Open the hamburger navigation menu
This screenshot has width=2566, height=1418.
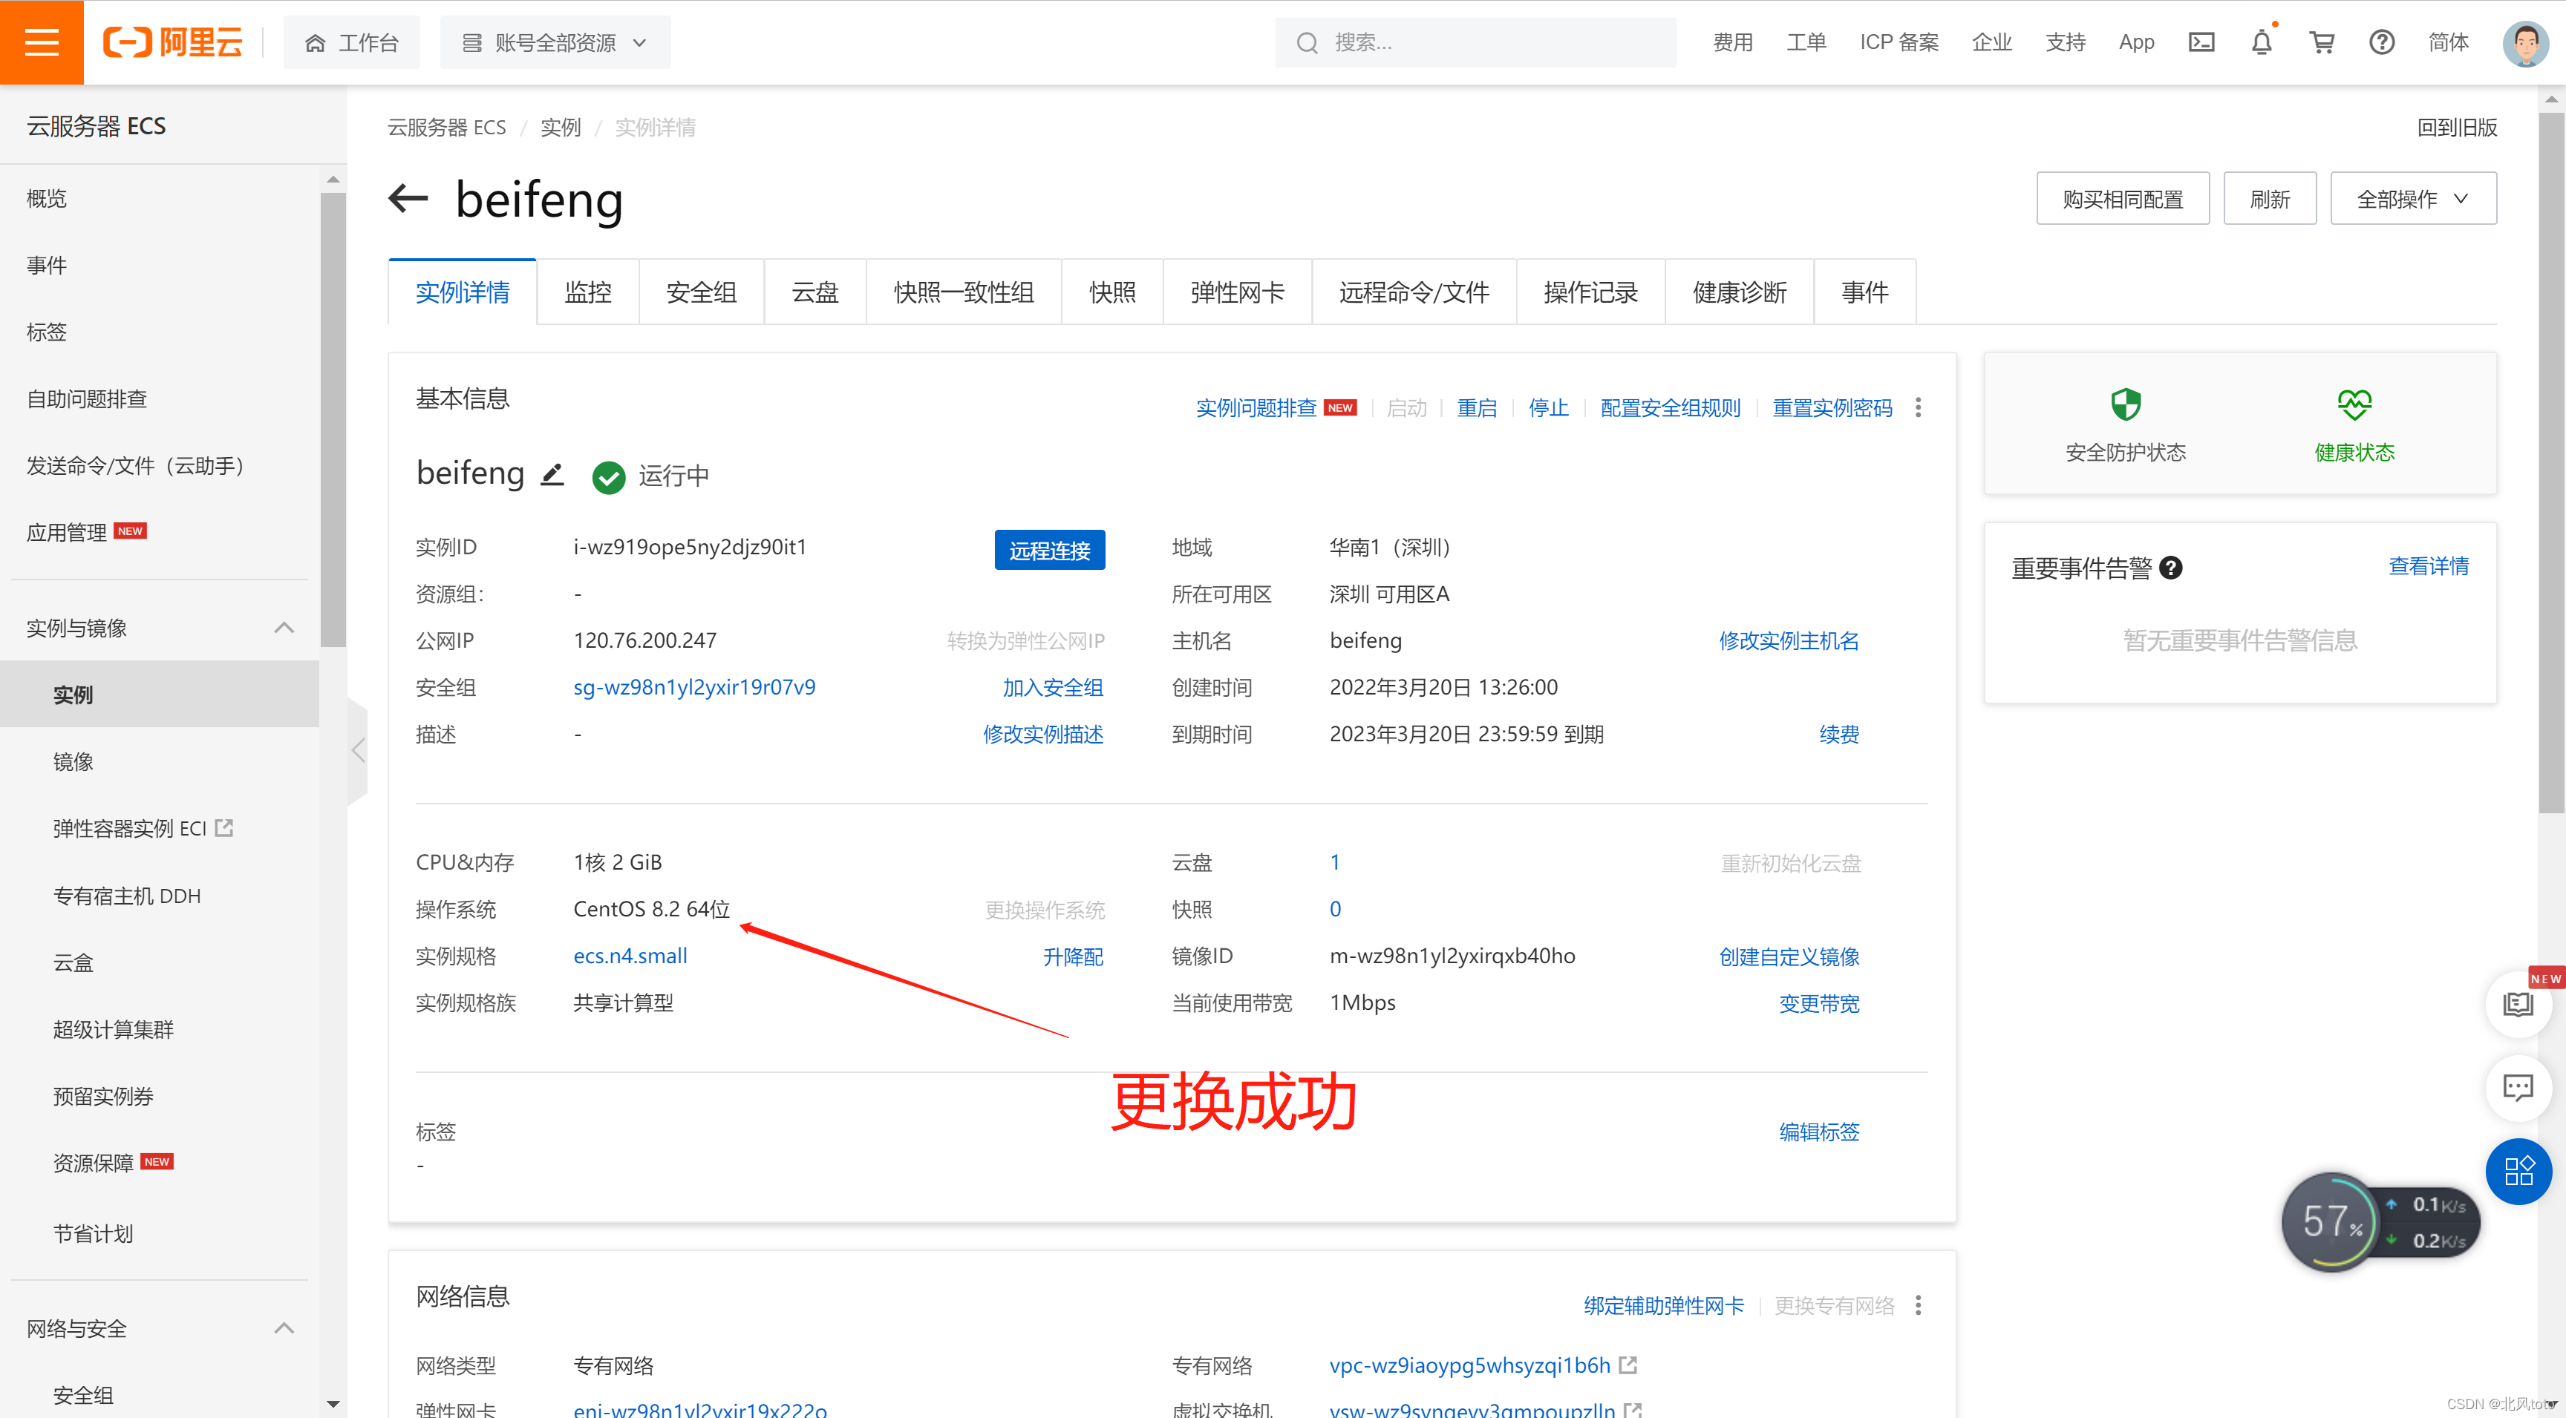(x=41, y=42)
